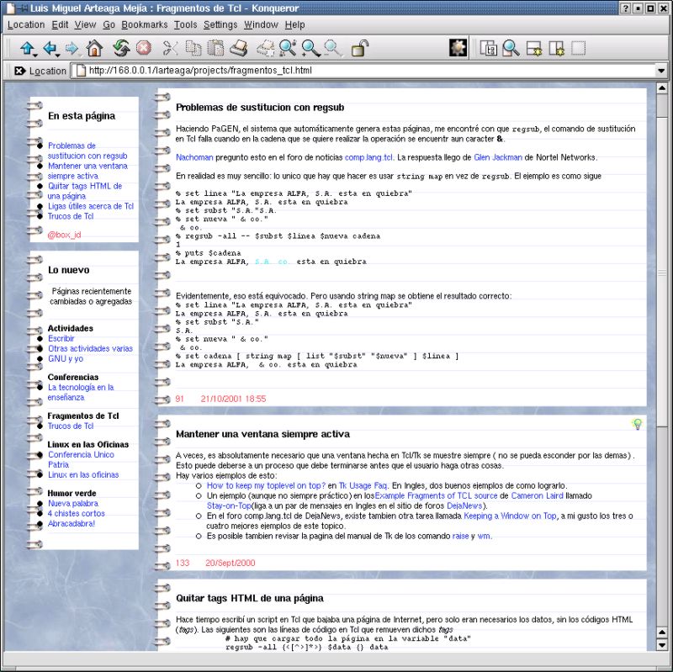
Task: Click the What's This help button in the title bar
Action: point(626,8)
